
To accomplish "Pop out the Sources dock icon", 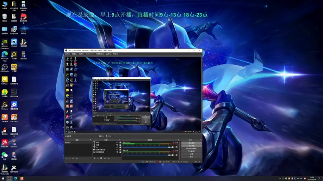I will coord(120,140).
